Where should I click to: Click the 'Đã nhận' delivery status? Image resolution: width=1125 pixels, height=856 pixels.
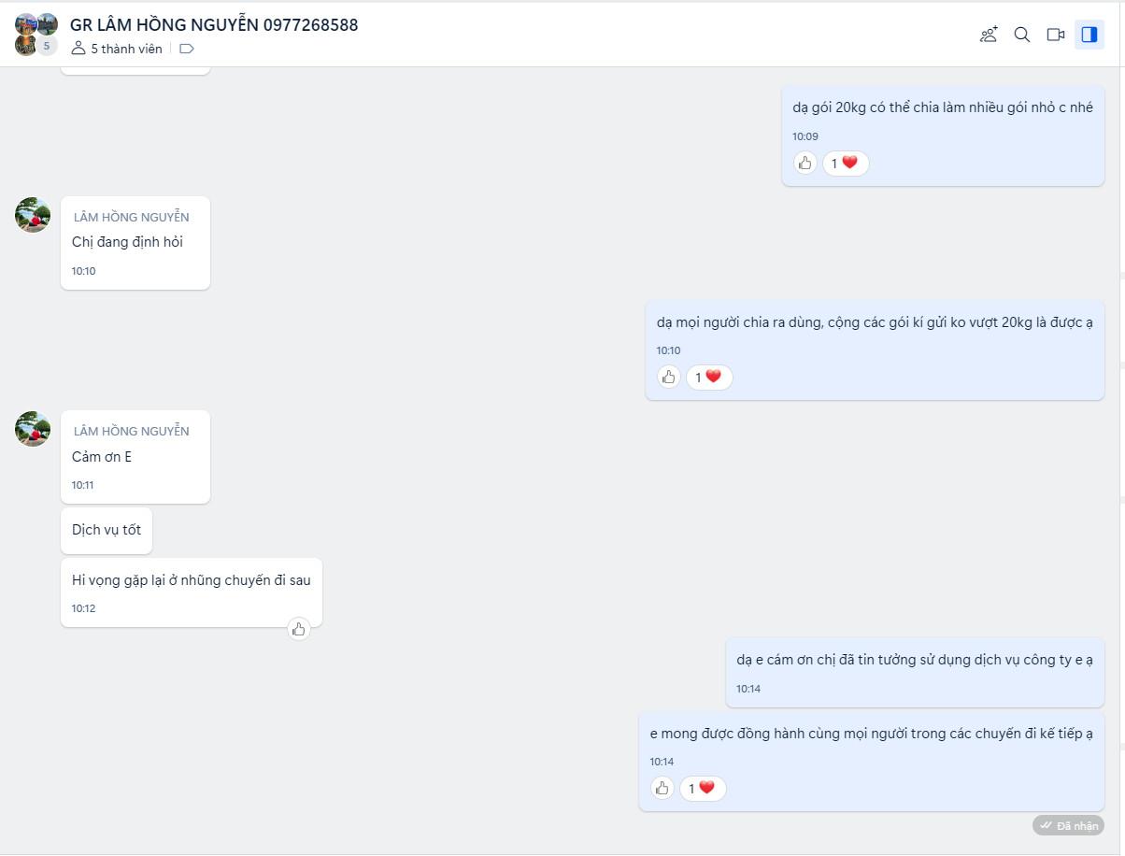(x=1069, y=826)
